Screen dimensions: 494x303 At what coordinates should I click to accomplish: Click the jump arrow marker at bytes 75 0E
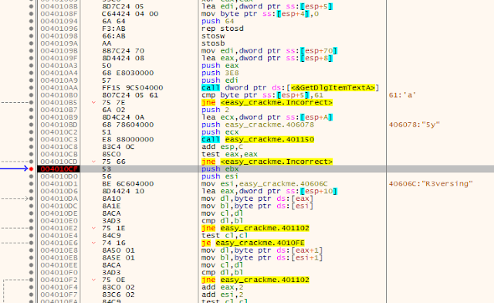(93, 280)
